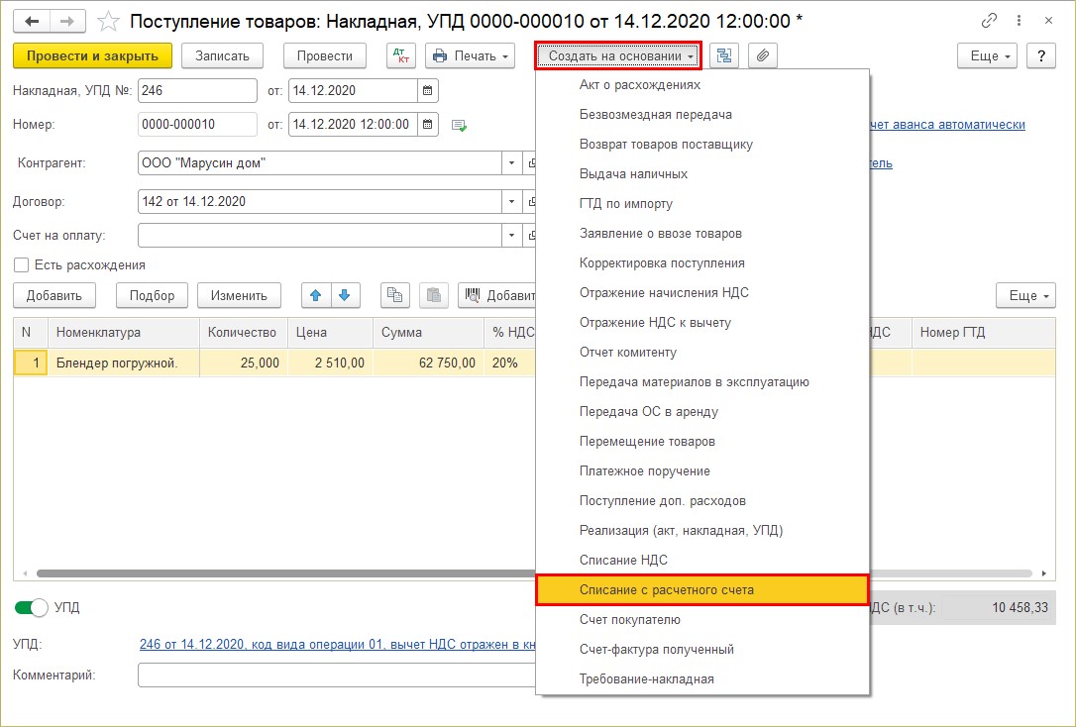Click the Изменить button
This screenshot has width=1076, height=727.
239,295
